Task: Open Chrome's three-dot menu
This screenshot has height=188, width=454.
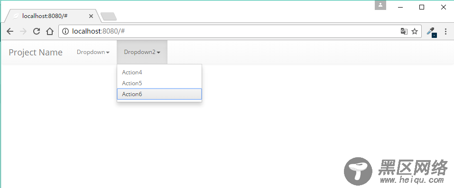Action: 445,31
